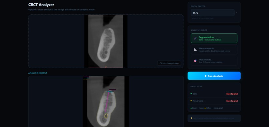This screenshot has height=127, width=269.
Task: Click the 'Yellow — nerve canal' legend text
Action: tap(214, 108)
